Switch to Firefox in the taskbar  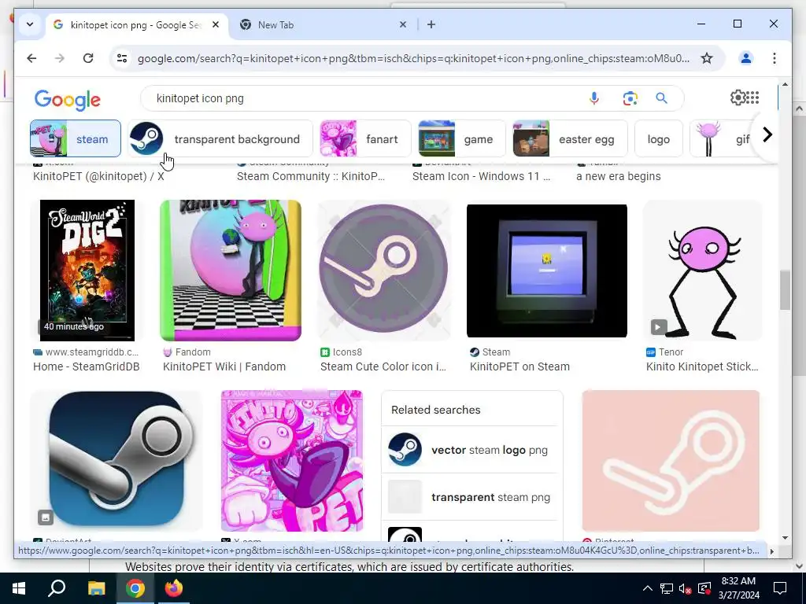click(x=174, y=588)
